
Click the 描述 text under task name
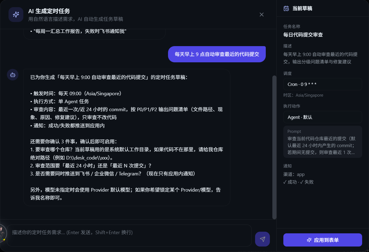point(320,58)
